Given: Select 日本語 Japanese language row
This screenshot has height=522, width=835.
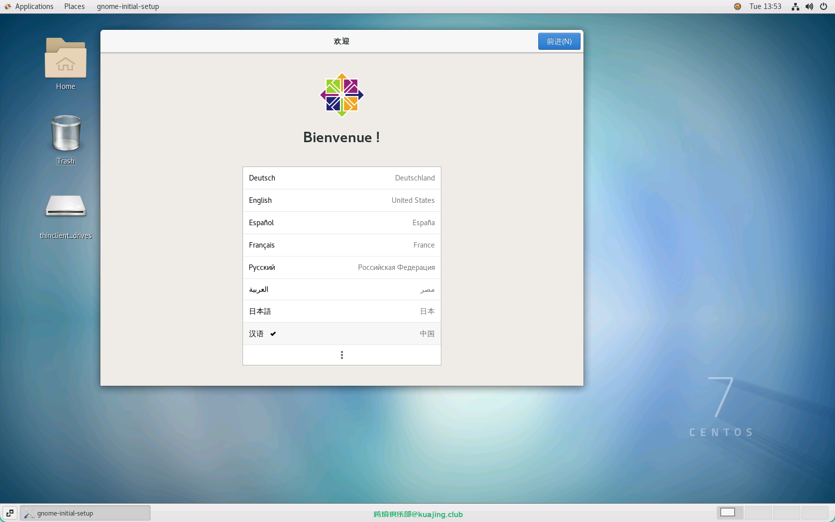Looking at the screenshot, I should (x=342, y=311).
